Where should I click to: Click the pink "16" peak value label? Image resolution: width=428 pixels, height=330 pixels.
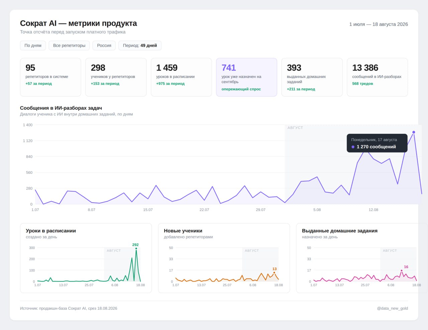406,267
